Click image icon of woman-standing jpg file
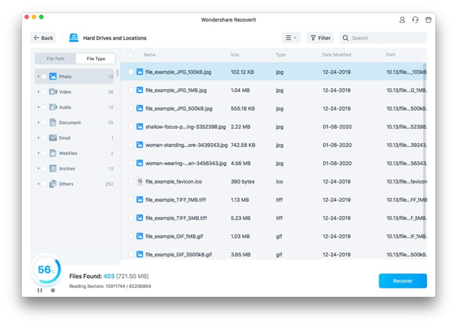The width and height of the screenshot is (457, 327). click(139, 145)
